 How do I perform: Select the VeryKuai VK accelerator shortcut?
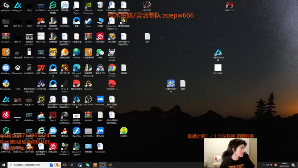pyautogui.click(x=53, y=7)
